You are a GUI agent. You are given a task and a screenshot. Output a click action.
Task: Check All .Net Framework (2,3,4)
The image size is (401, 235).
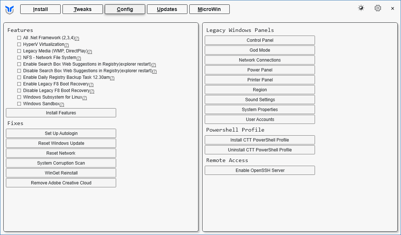19,38
